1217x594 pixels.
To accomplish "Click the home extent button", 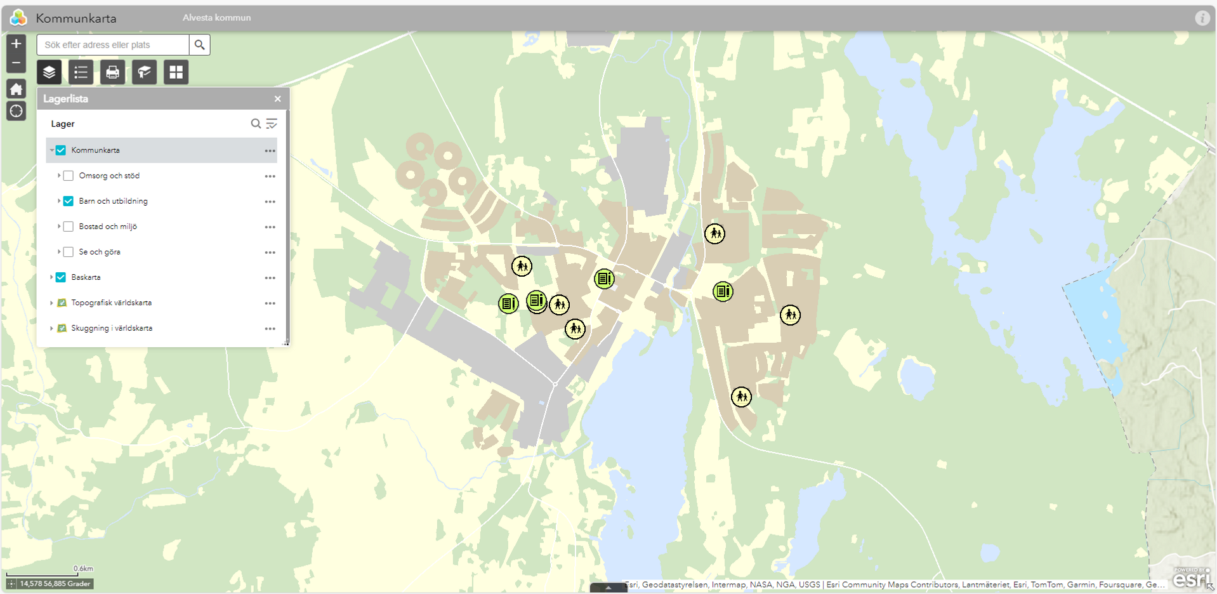I will coord(15,89).
